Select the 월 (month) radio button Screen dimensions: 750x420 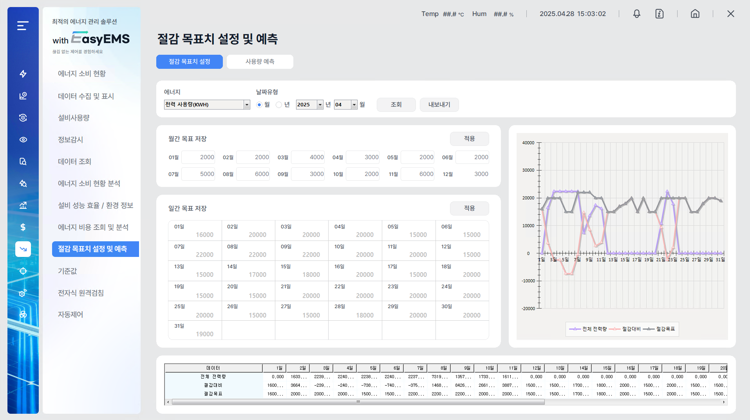259,105
